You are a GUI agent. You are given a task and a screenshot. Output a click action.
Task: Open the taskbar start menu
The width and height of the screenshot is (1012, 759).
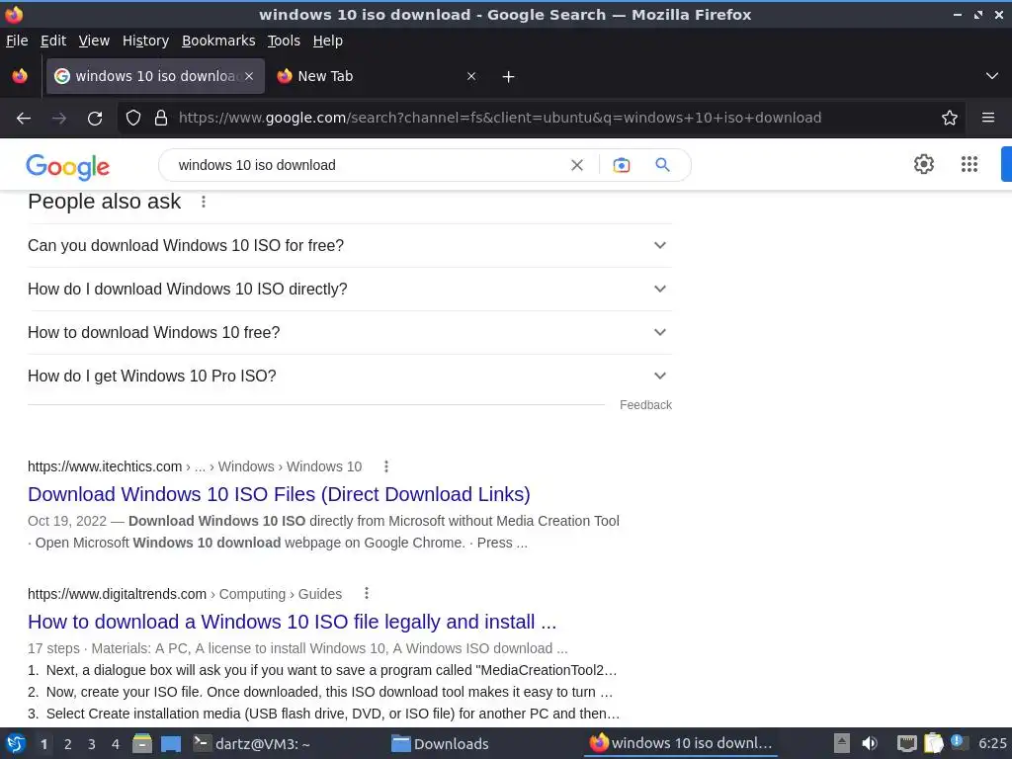click(x=16, y=743)
